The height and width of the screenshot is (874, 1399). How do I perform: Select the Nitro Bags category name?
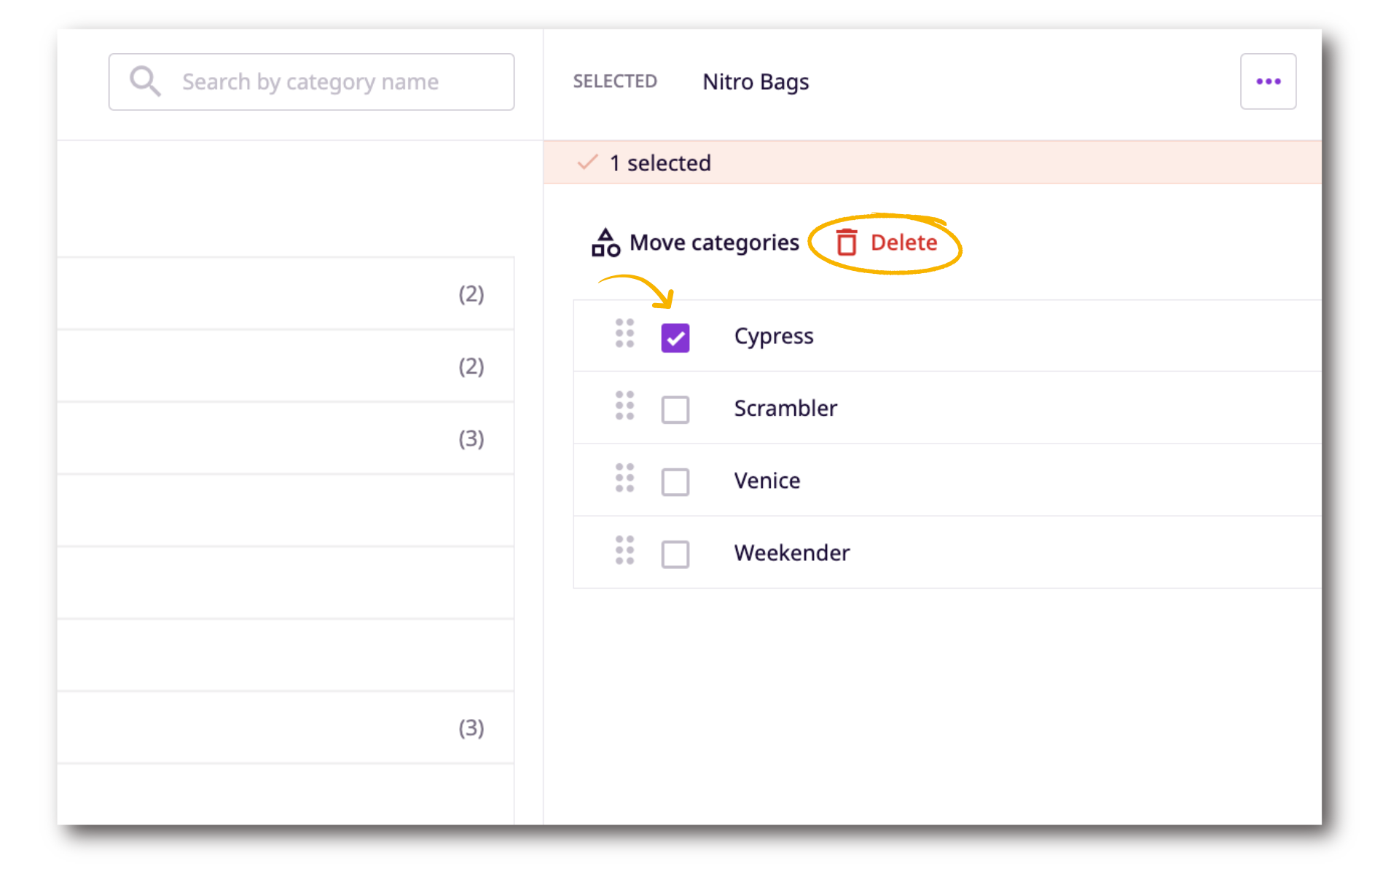click(755, 82)
